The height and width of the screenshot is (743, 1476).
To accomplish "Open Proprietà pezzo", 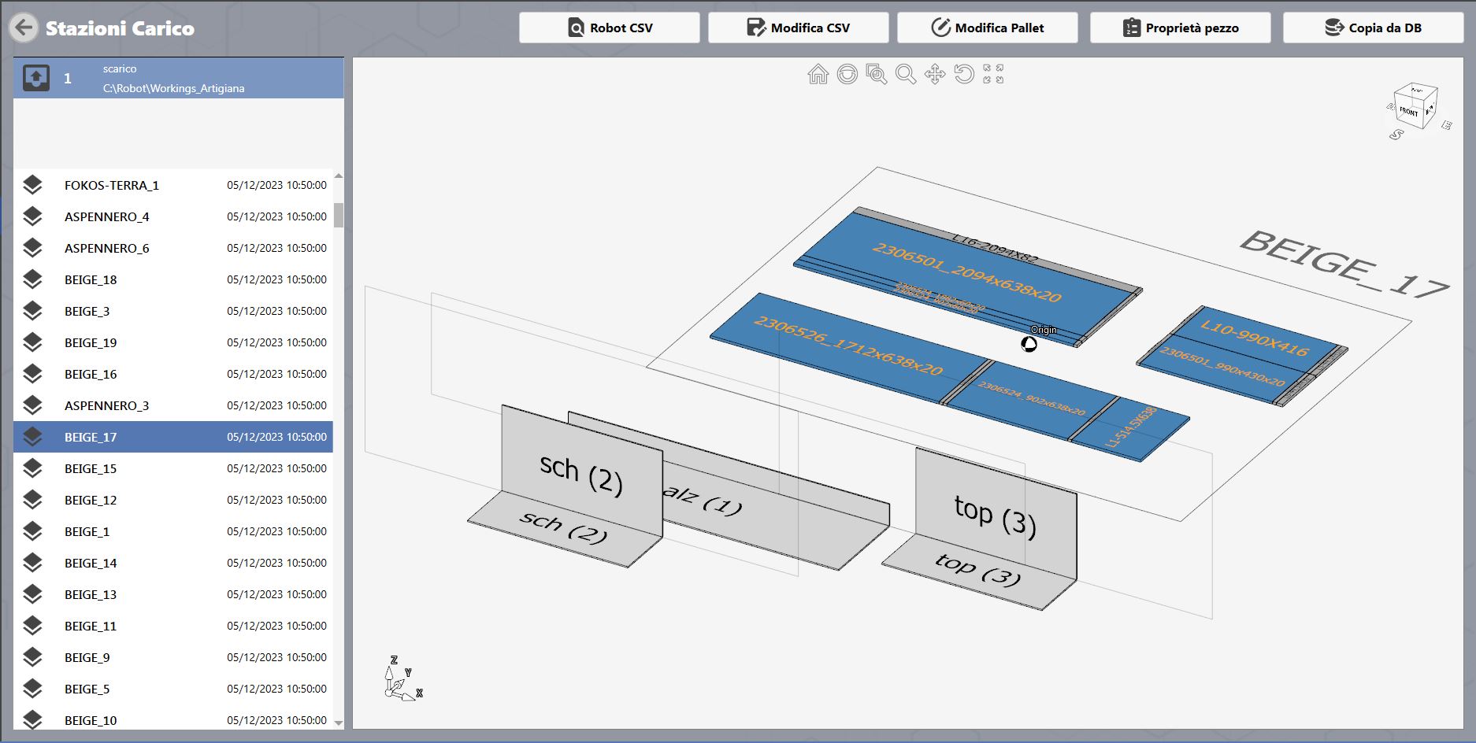I will (x=1181, y=28).
